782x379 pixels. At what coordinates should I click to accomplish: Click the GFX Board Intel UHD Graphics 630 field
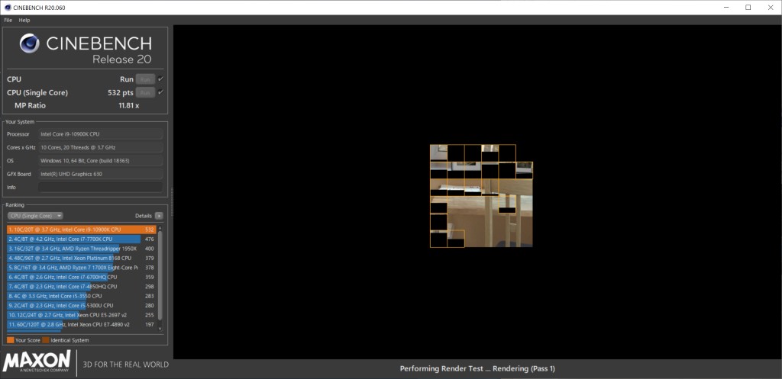point(100,174)
